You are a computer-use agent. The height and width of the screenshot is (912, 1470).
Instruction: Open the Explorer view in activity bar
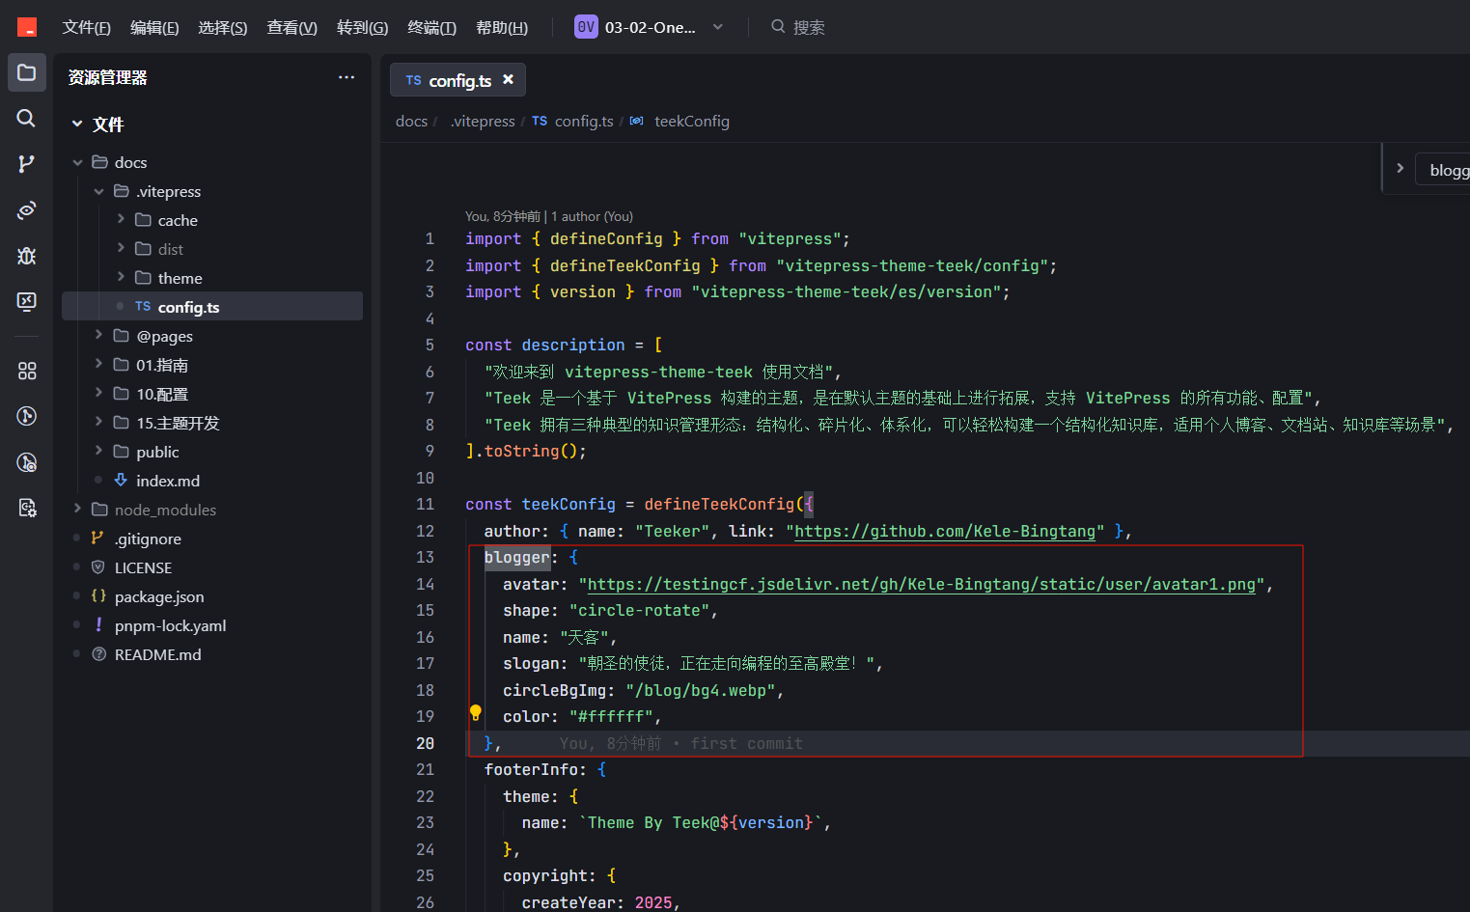coord(27,72)
